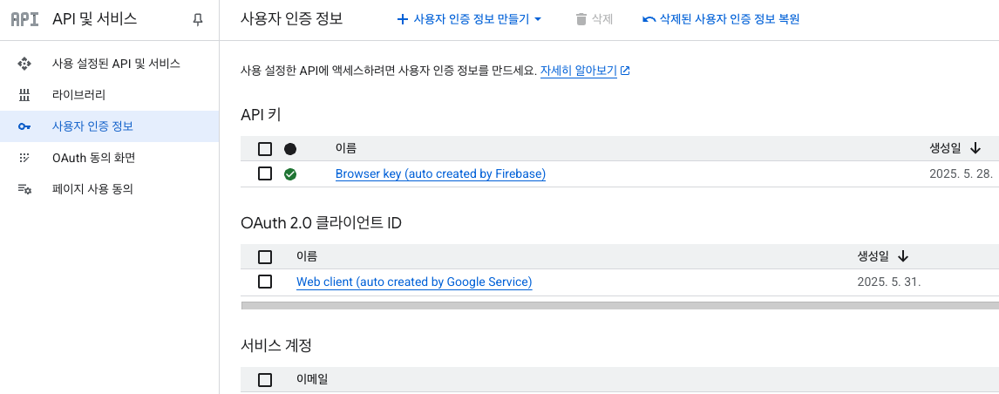Click the OAuth 동의 화면 dotted icon

click(24, 158)
